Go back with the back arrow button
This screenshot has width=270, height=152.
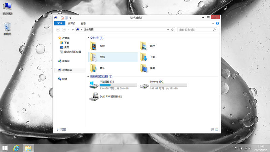click(58, 30)
